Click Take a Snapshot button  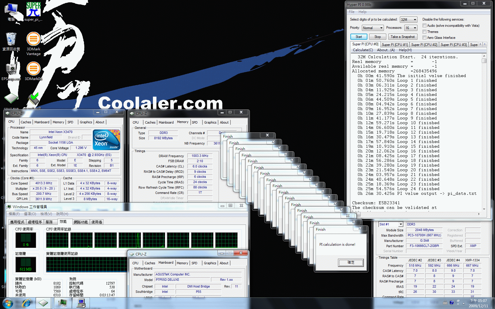(402, 37)
